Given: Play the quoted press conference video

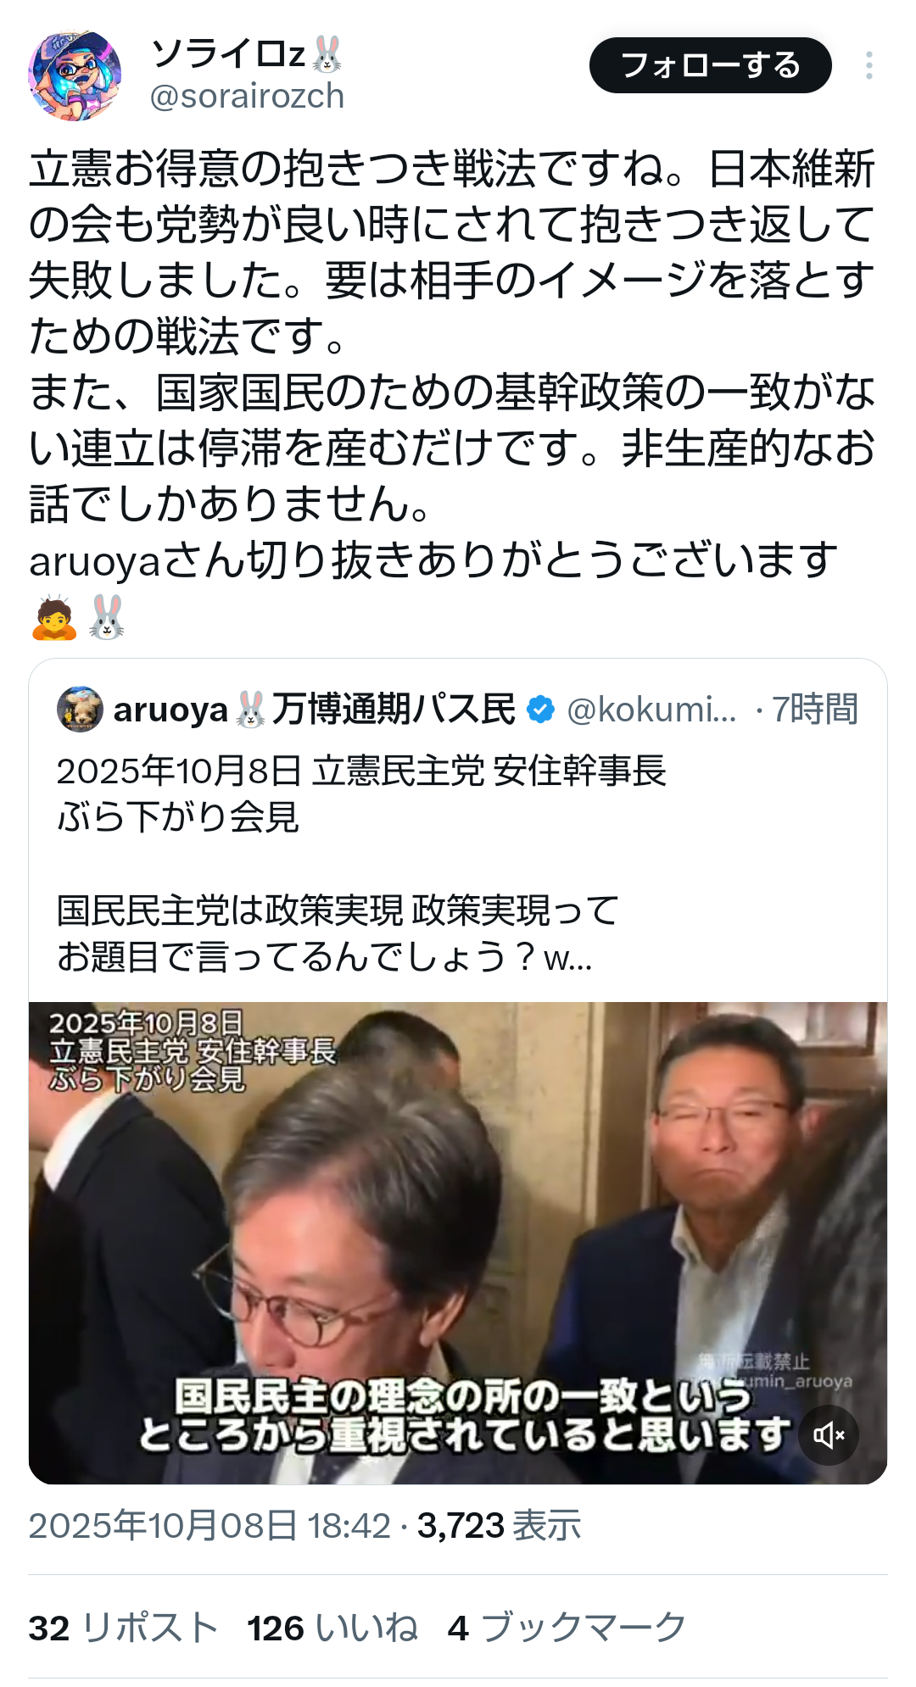Looking at the screenshot, I should click(458, 1243).
